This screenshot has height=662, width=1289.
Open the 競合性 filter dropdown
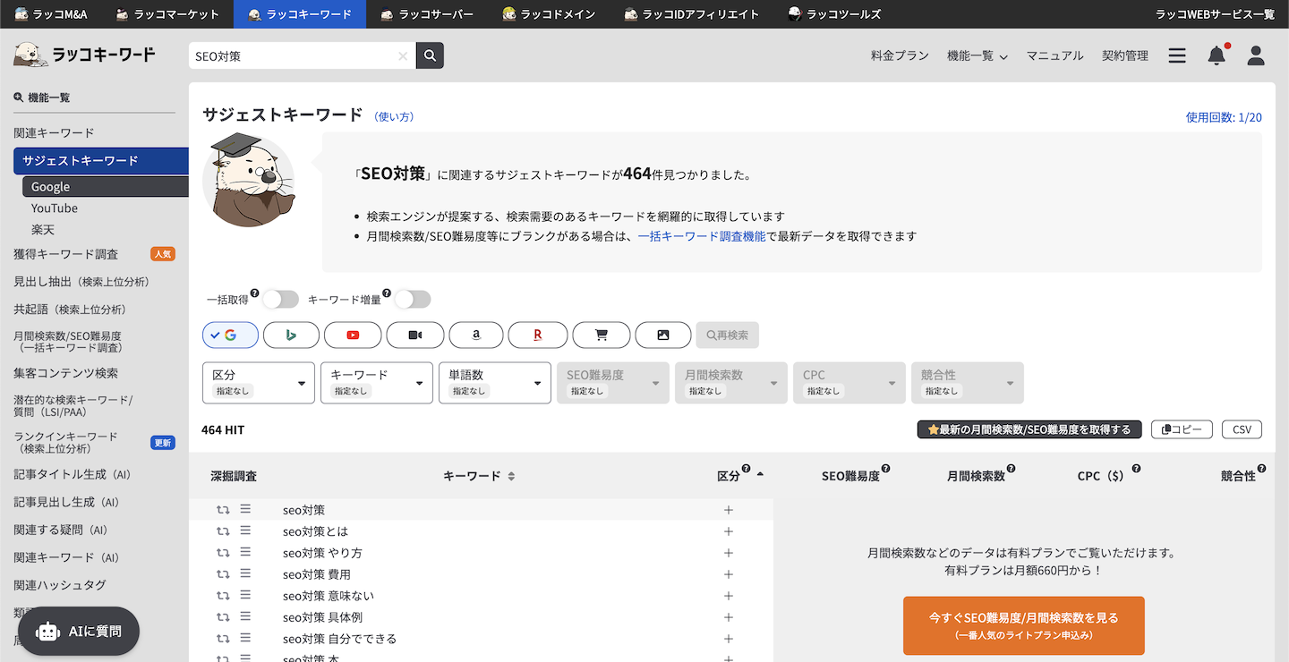[968, 383]
